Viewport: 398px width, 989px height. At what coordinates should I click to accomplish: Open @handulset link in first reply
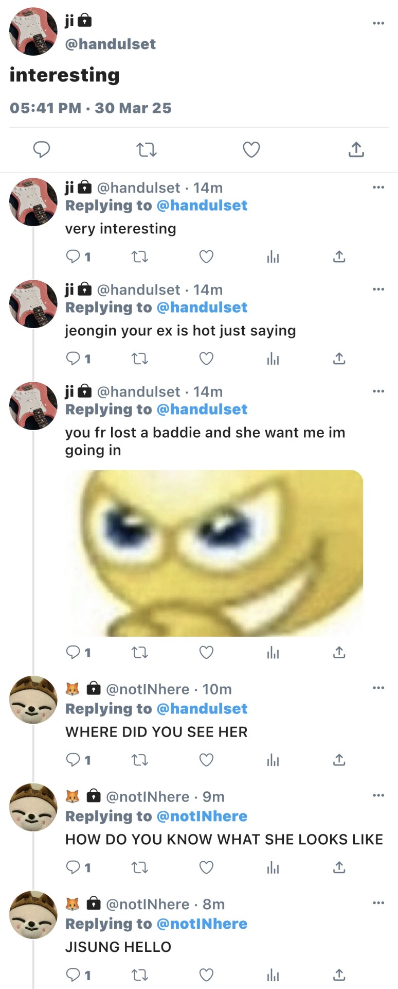202,206
